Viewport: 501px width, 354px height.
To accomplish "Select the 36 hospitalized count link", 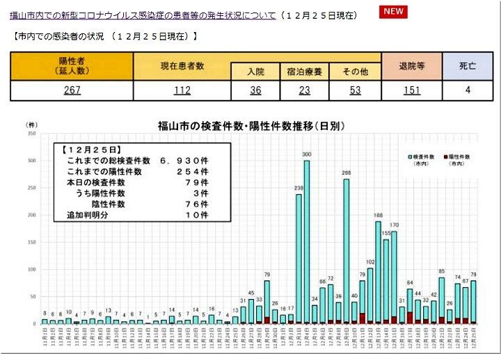I will 255,90.
